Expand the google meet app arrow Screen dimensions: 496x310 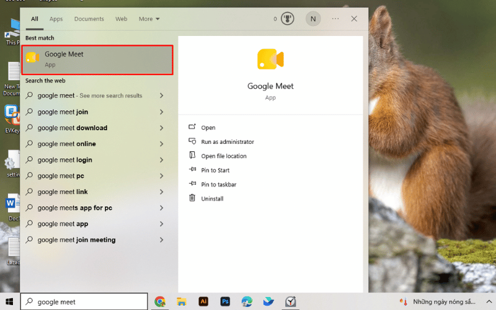[x=162, y=224]
